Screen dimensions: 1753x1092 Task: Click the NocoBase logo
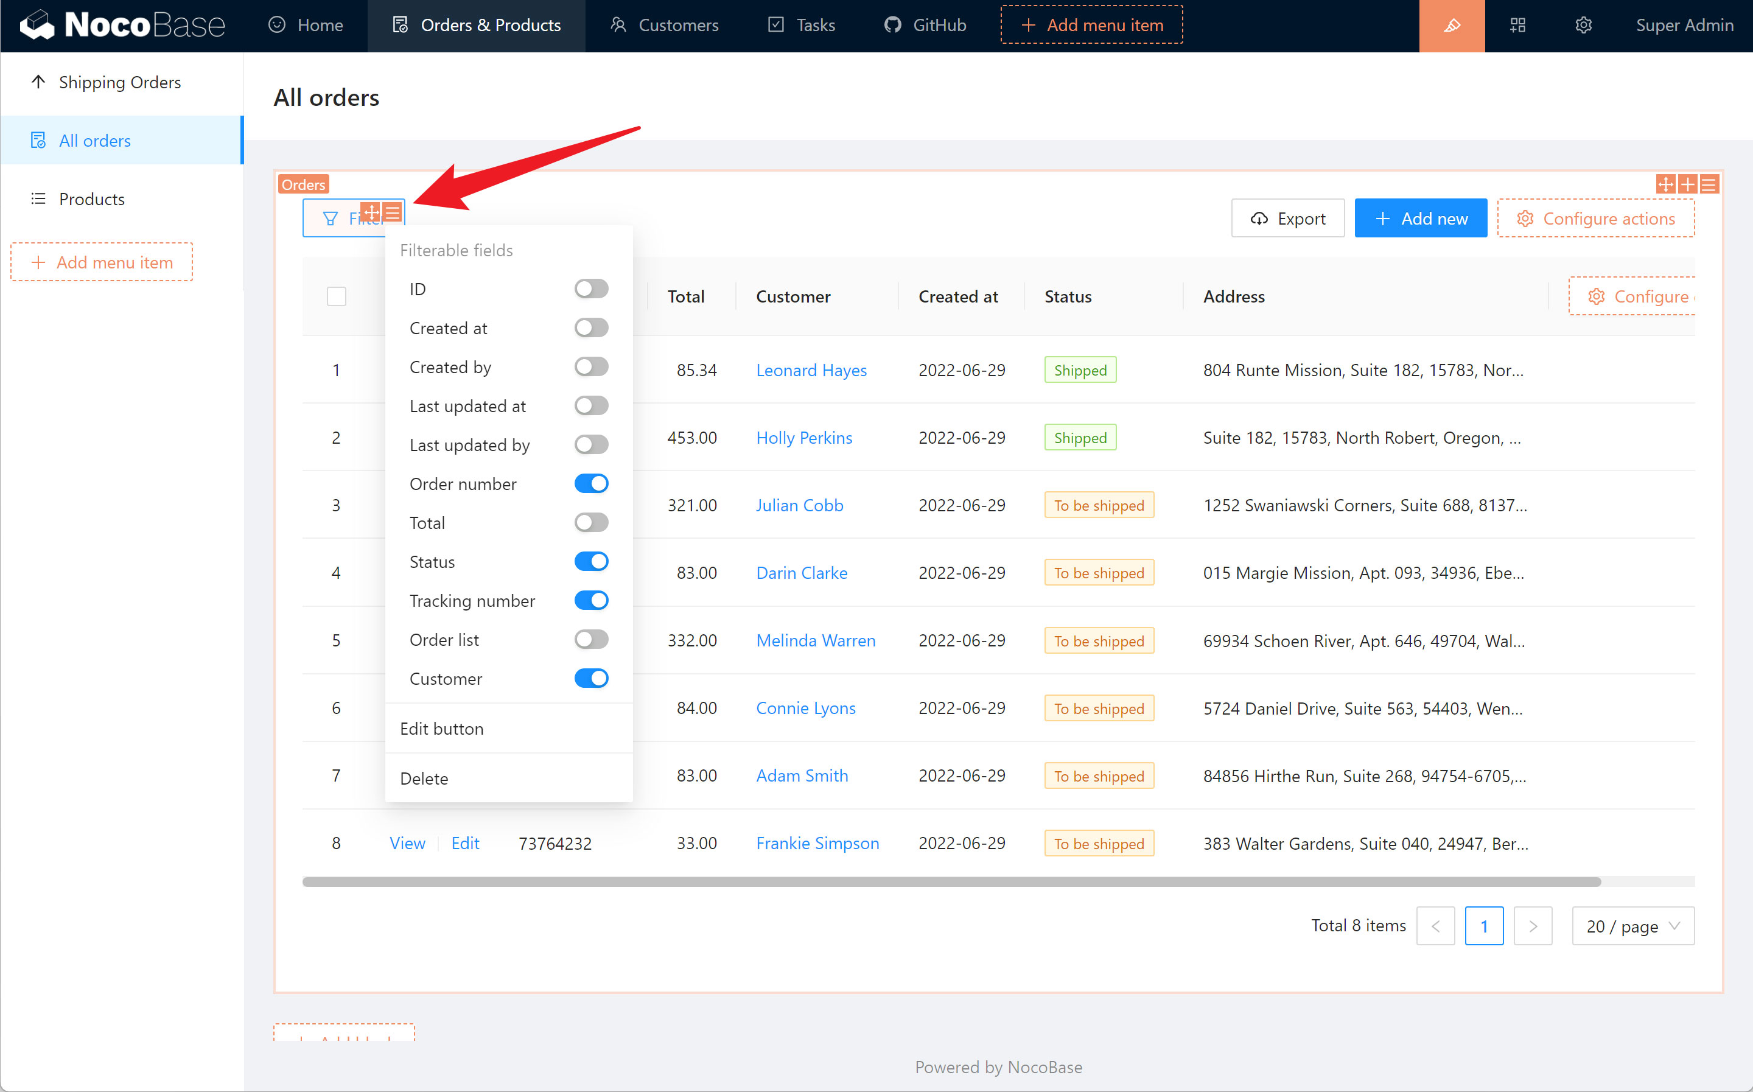121,26
